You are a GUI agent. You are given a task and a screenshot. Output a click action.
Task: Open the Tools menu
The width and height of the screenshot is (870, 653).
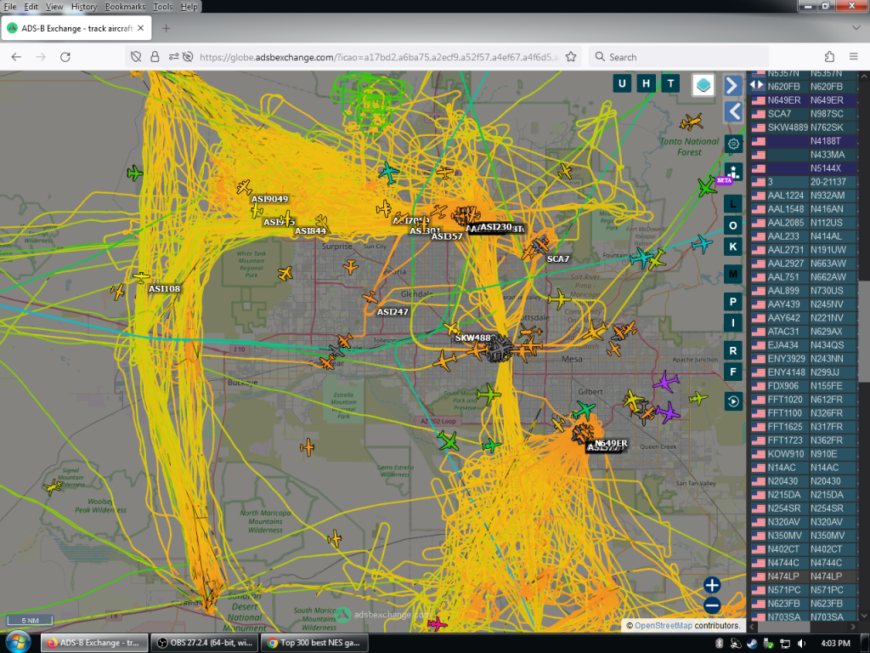click(x=162, y=7)
